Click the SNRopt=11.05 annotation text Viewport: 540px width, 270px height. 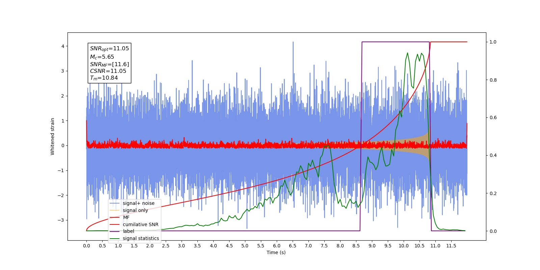[109, 49]
